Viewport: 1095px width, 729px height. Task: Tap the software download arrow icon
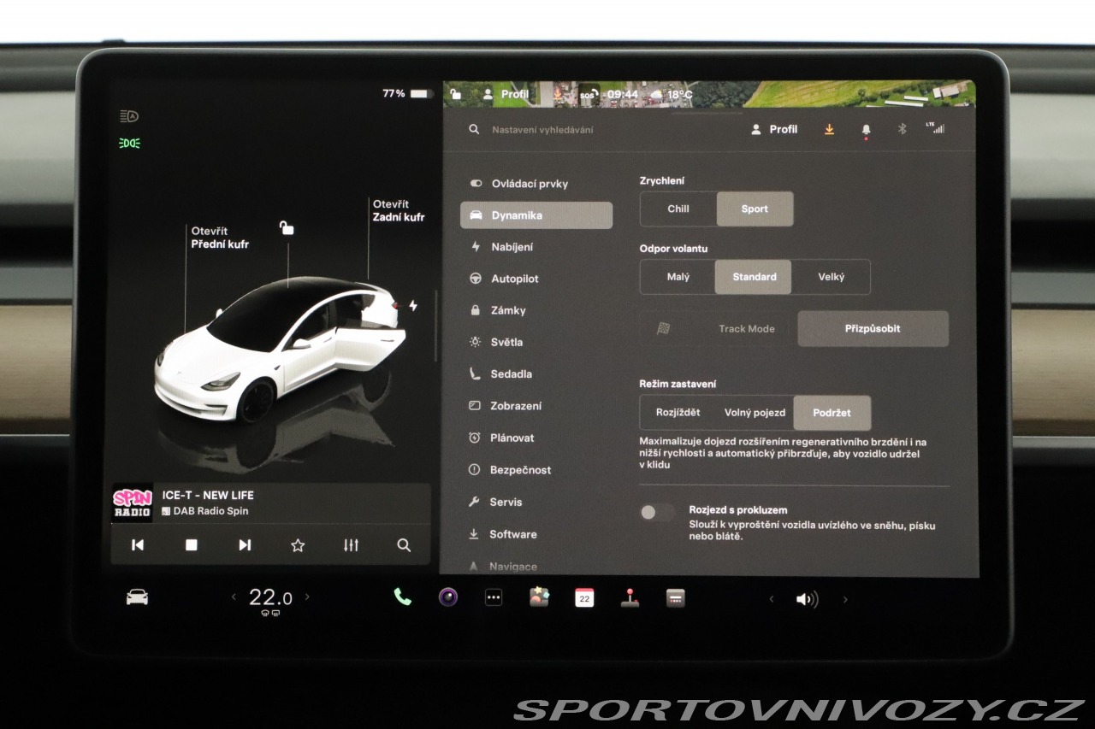(829, 129)
